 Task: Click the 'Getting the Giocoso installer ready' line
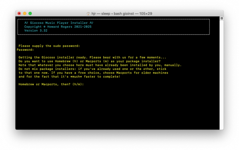(92, 57)
